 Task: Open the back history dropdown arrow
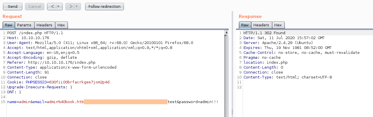pyautogui.click(x=58, y=6)
